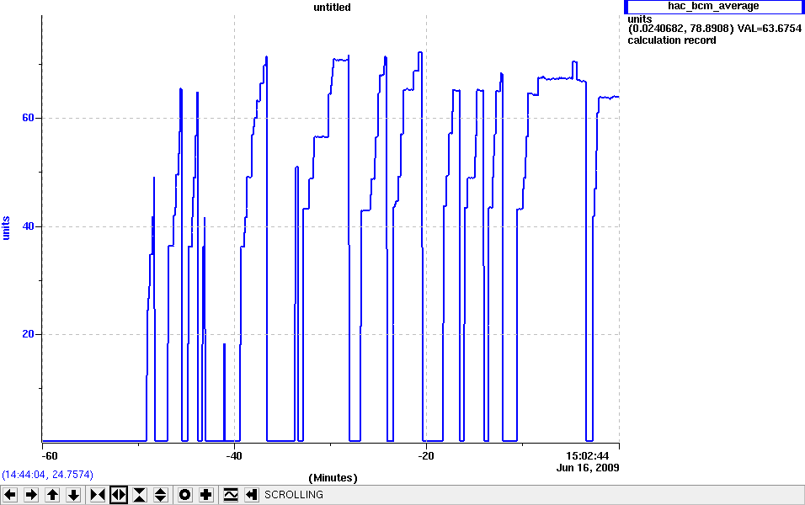Click the '20' y-axis tick label
Image resolution: width=805 pixels, height=505 pixels.
click(28, 334)
